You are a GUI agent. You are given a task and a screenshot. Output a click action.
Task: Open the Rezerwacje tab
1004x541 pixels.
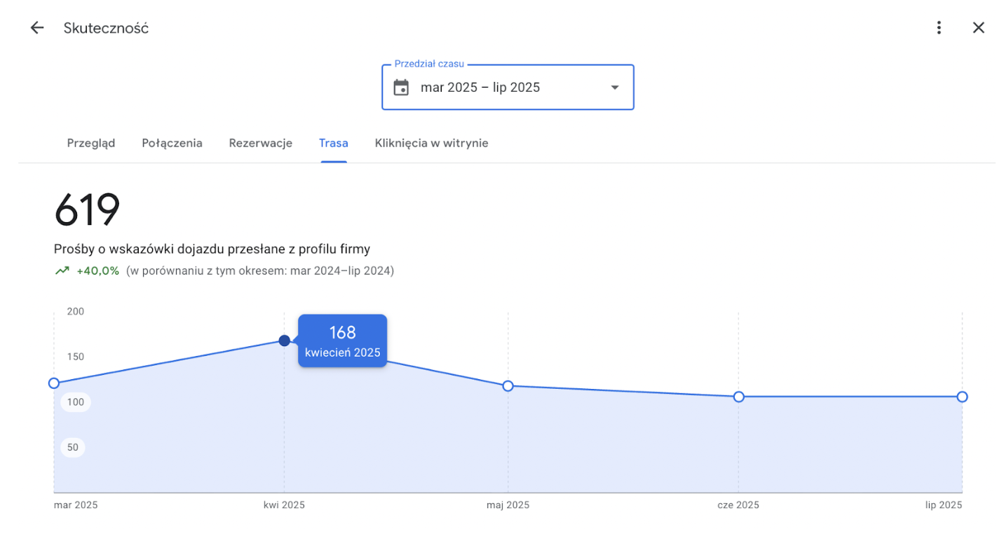260,143
